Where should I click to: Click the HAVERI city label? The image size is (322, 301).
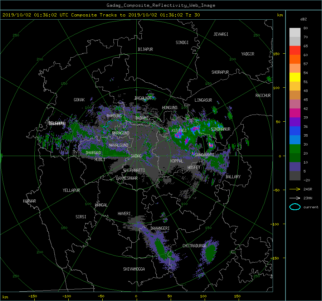point(124,214)
